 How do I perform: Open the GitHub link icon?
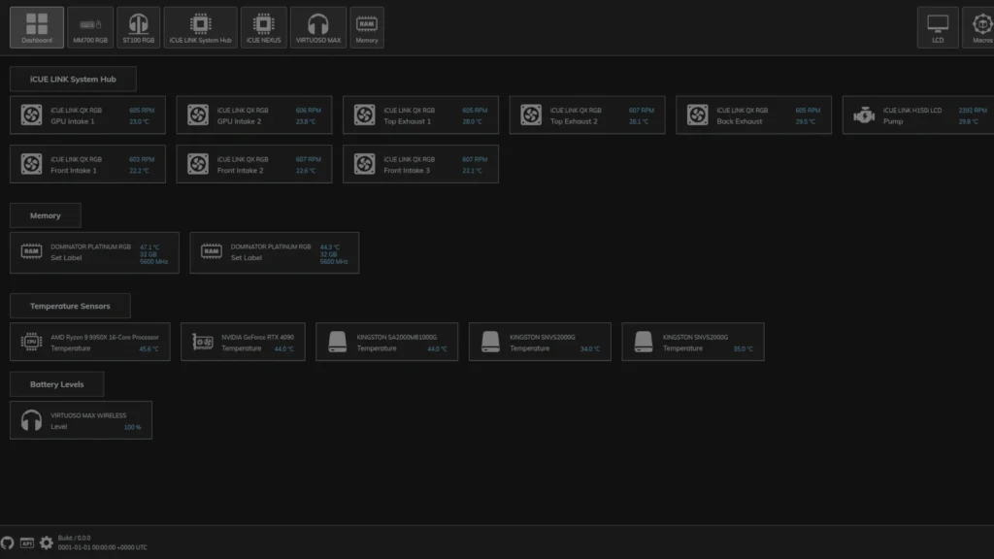click(9, 543)
